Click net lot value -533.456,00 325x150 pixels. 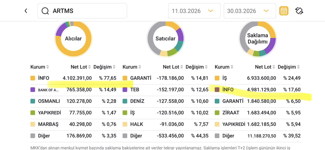click(x=170, y=136)
